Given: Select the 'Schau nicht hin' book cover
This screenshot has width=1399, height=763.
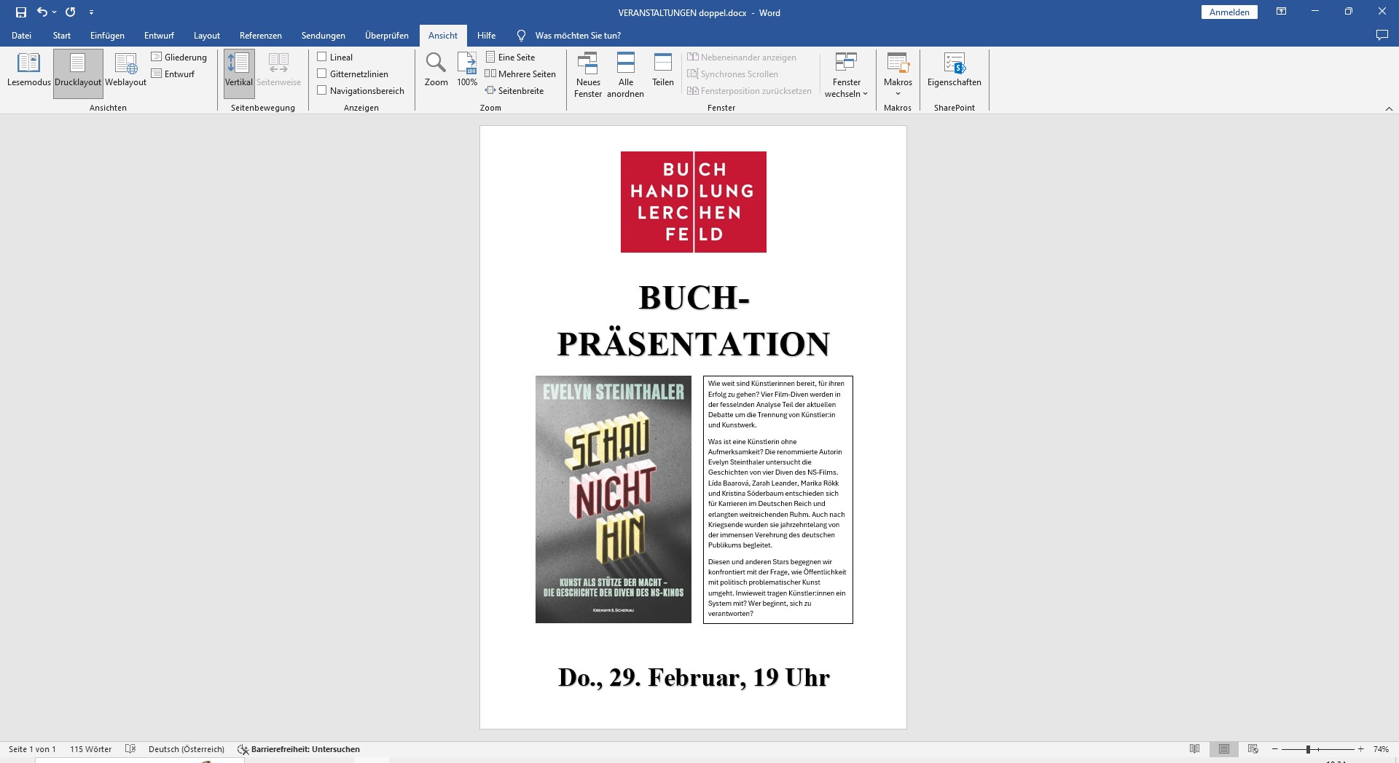Looking at the screenshot, I should pyautogui.click(x=614, y=499).
